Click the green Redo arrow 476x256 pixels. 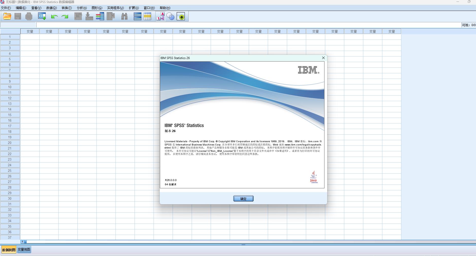click(x=65, y=17)
